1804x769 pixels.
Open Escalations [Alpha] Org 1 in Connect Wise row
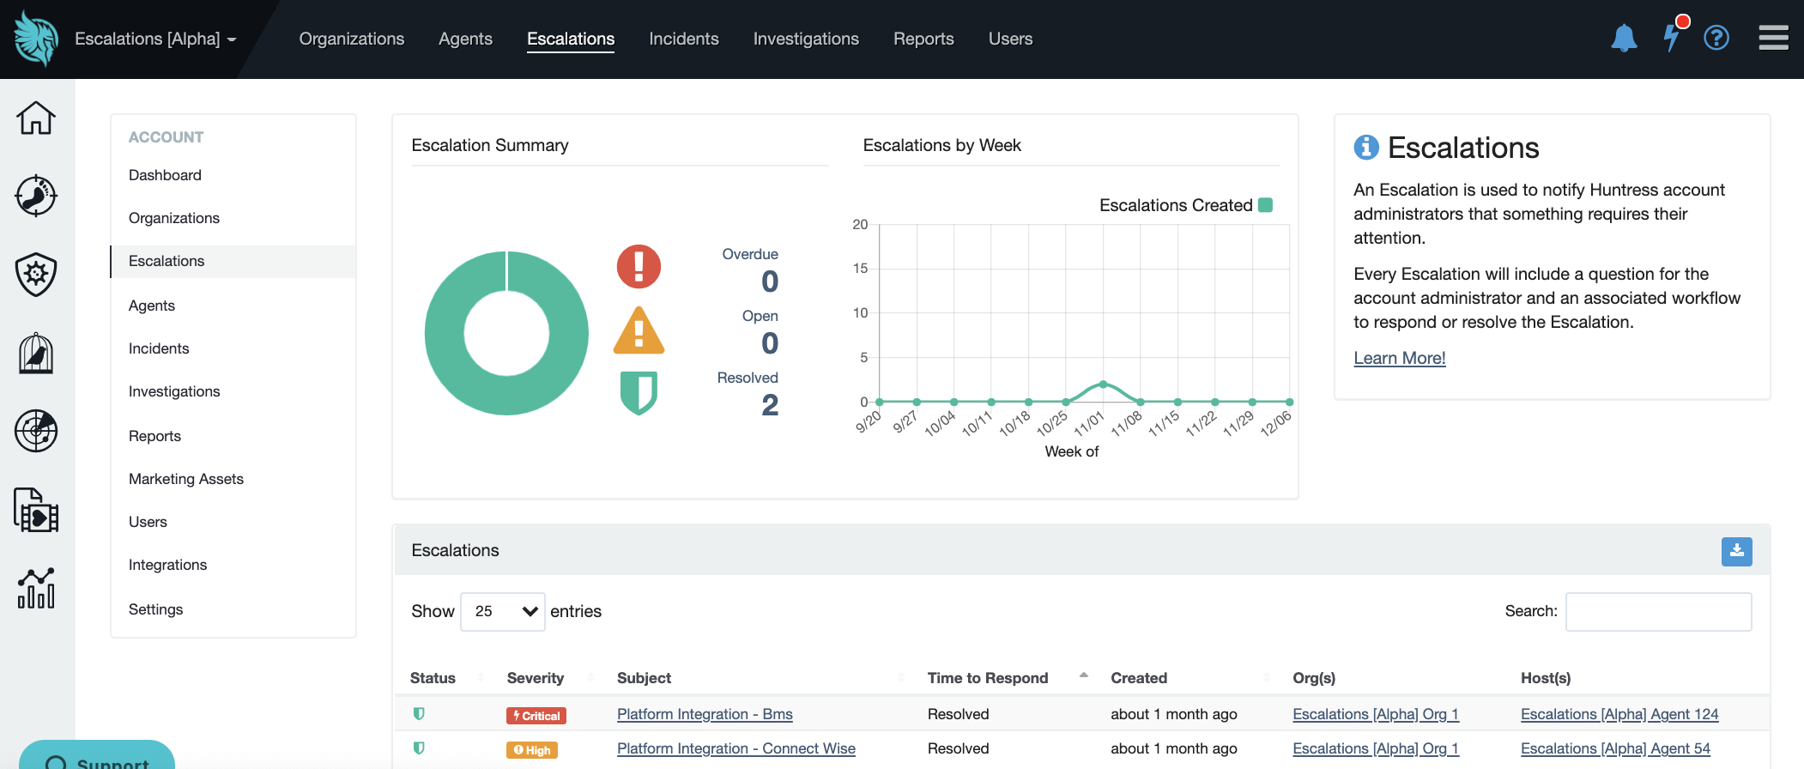[1376, 748]
